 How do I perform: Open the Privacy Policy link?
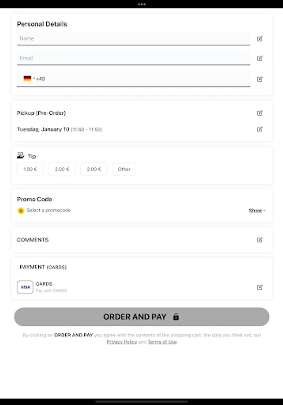122,342
